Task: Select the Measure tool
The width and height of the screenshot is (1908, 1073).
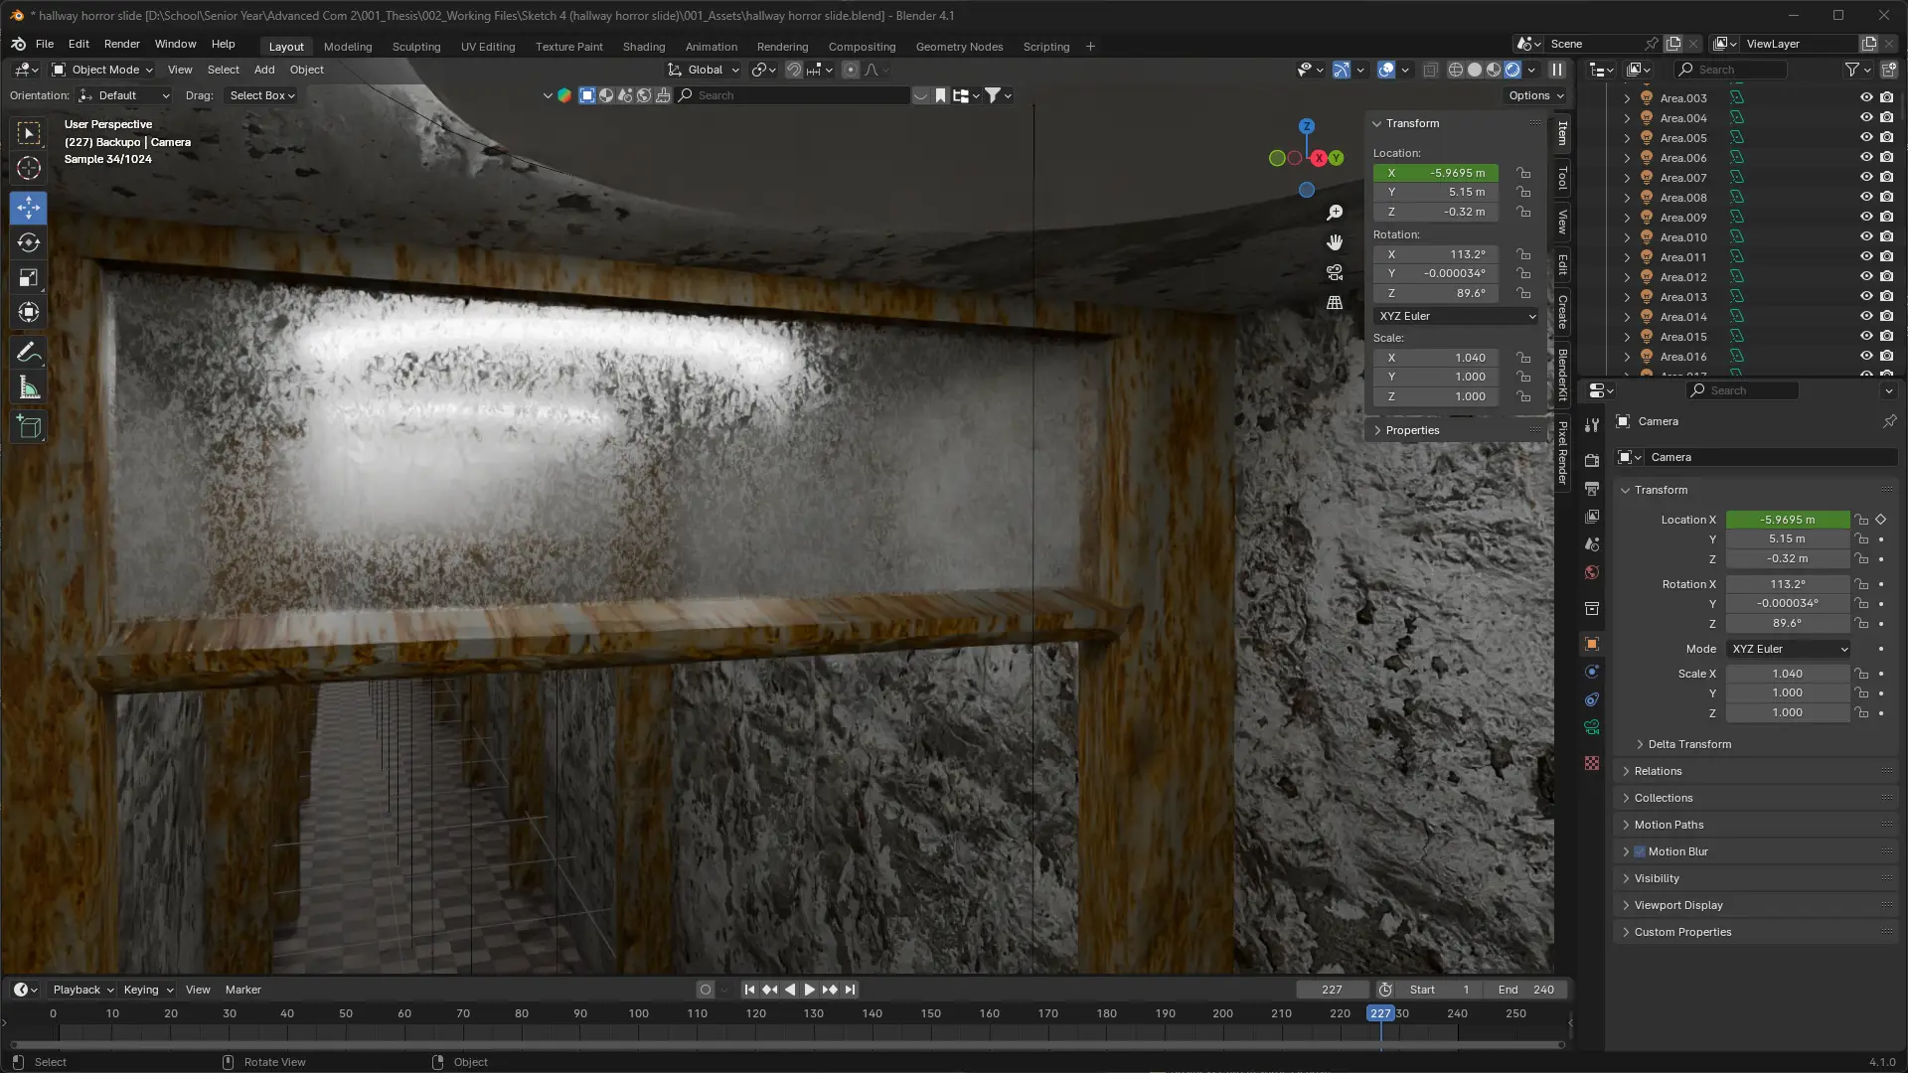Action: [x=29, y=388]
